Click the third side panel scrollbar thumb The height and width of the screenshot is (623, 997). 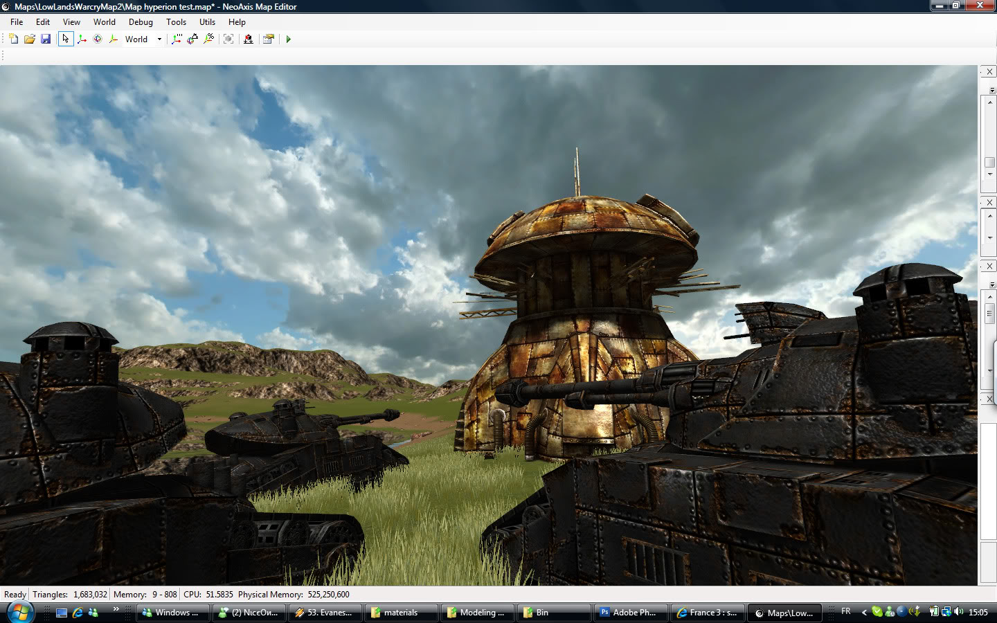pyautogui.click(x=990, y=314)
